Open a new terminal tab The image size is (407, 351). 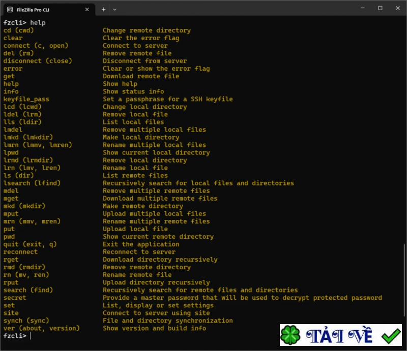click(103, 10)
